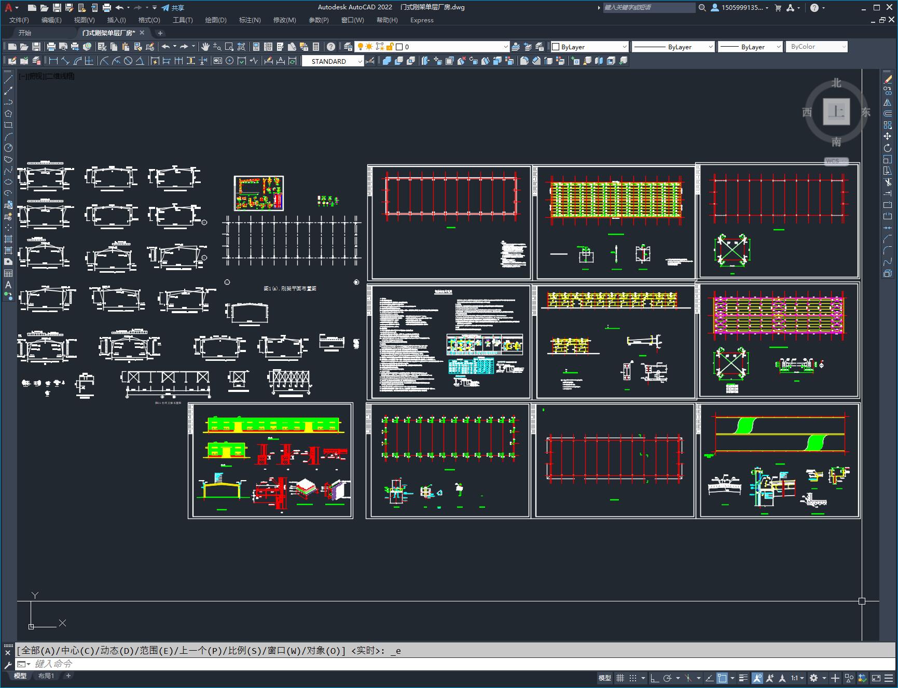Select the Angular dimension tool
The image size is (898, 688).
pos(140,61)
